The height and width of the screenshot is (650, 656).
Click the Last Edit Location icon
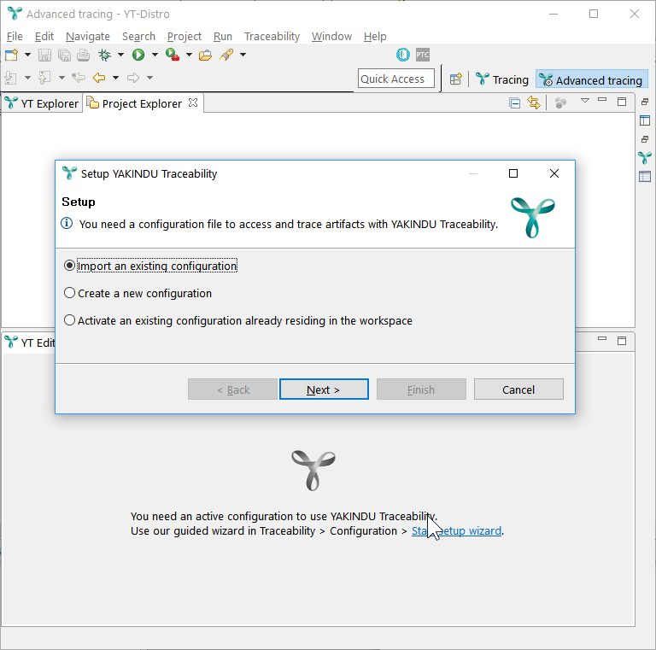(x=79, y=78)
